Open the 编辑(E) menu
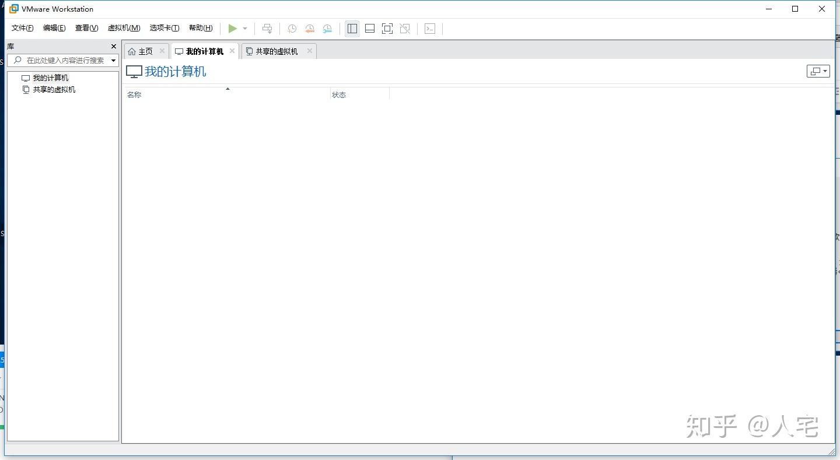The width and height of the screenshot is (840, 460). point(54,28)
